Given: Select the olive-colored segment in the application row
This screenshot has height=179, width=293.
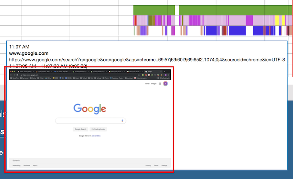Looking at the screenshot, I should tap(151, 20).
